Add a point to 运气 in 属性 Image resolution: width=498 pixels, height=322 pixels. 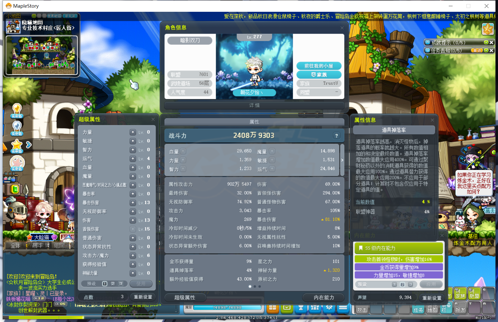272,169
